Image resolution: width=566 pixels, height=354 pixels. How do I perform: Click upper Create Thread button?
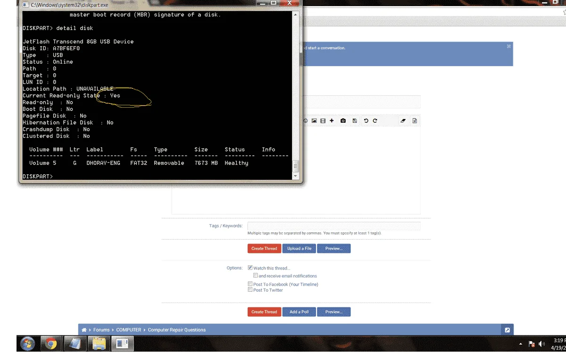pyautogui.click(x=264, y=248)
